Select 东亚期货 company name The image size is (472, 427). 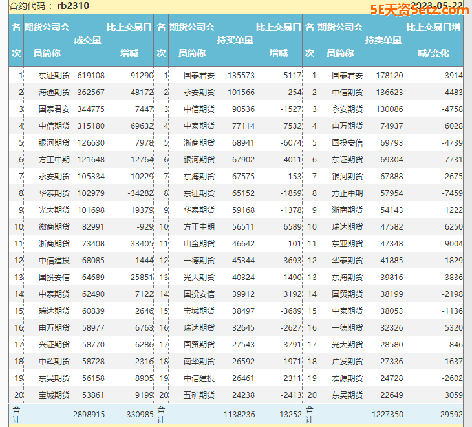[347, 244]
